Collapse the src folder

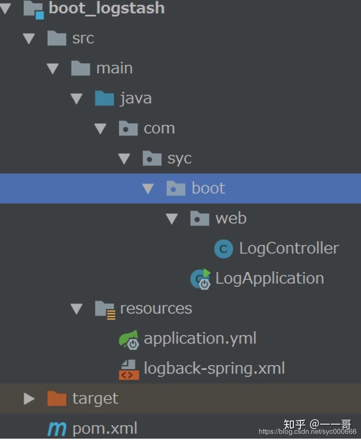[x=29, y=38]
